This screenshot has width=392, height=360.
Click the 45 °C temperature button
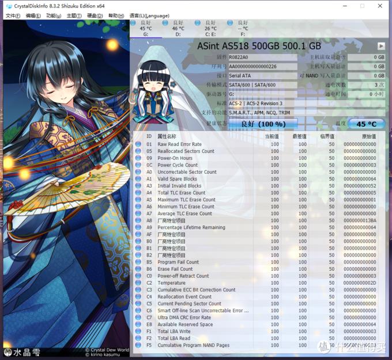[x=366, y=124]
